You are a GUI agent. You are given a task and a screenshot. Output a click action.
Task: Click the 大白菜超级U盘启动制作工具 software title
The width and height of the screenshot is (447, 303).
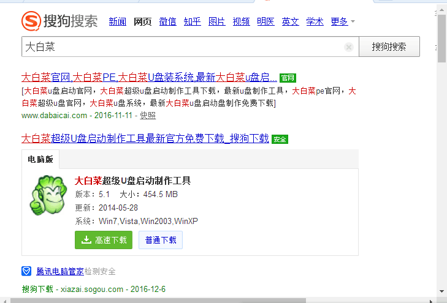(x=132, y=181)
